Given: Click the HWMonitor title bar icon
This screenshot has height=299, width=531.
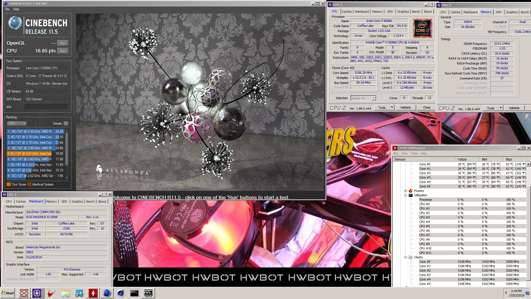Looking at the screenshot, I should pos(395,148).
